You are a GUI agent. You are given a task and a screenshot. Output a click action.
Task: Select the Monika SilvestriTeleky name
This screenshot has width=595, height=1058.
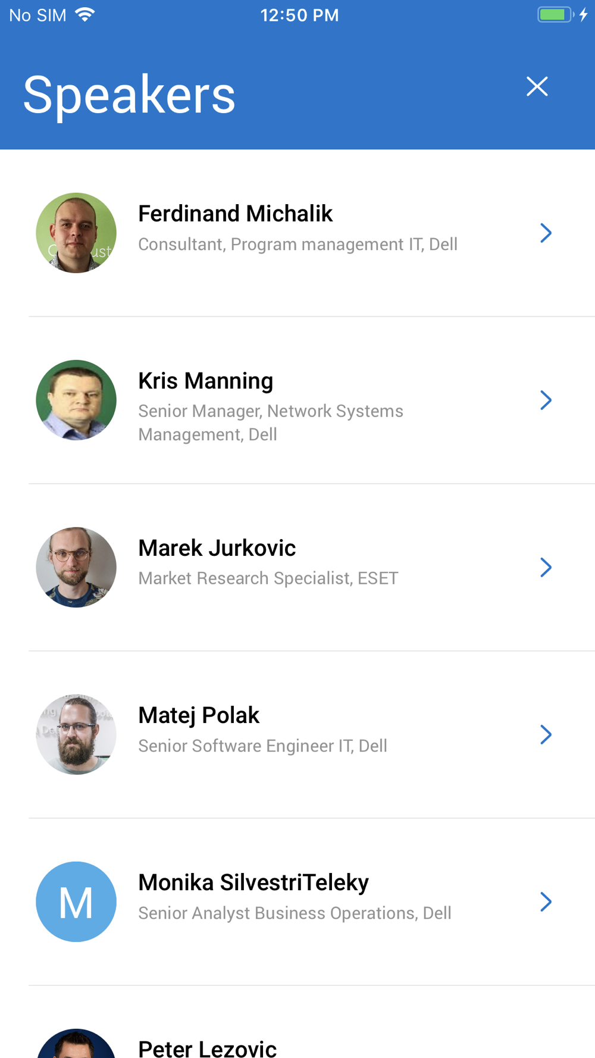point(253,882)
